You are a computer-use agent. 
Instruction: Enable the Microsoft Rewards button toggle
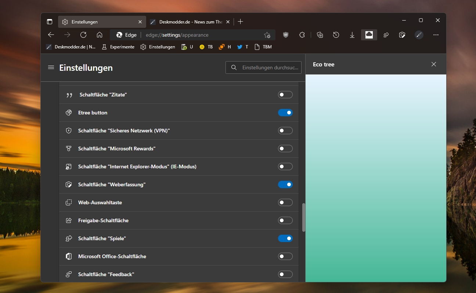[x=285, y=149]
